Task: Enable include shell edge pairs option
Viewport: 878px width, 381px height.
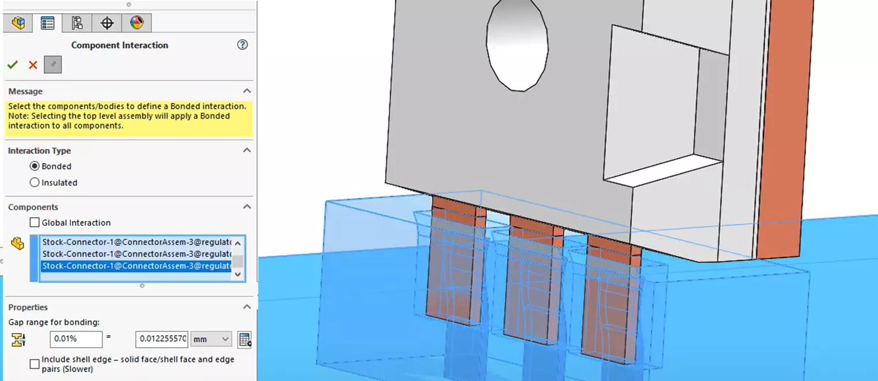Action: coord(35,363)
